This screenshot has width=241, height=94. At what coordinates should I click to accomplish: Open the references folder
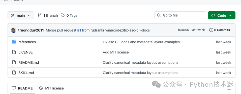pos(27,42)
